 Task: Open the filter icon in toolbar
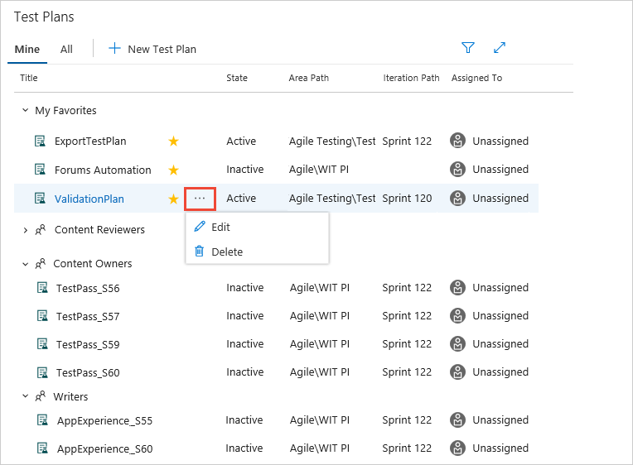(468, 48)
